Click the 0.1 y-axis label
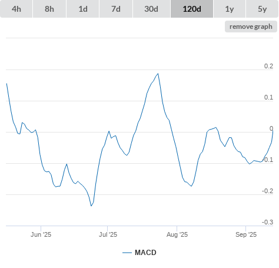279x268 pixels. [x=268, y=97]
